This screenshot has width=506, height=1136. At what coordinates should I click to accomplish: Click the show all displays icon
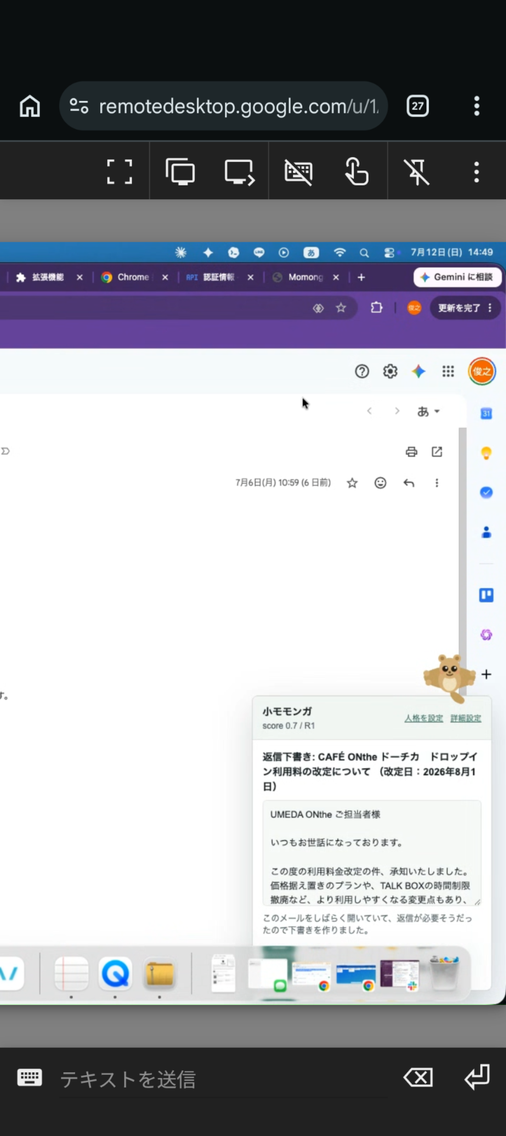pyautogui.click(x=180, y=172)
